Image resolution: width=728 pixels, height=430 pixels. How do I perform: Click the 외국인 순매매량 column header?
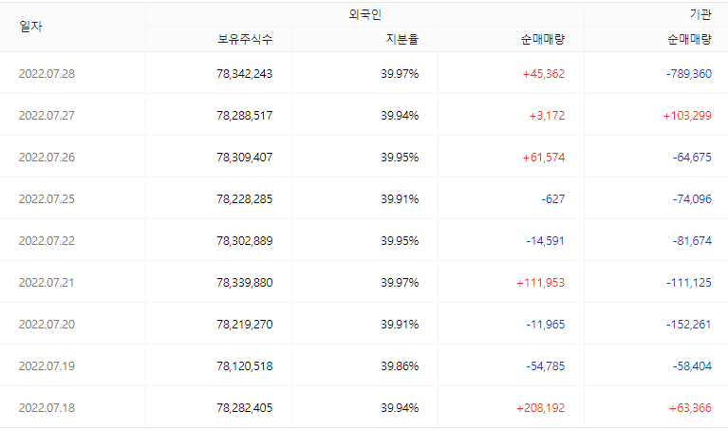pos(542,40)
